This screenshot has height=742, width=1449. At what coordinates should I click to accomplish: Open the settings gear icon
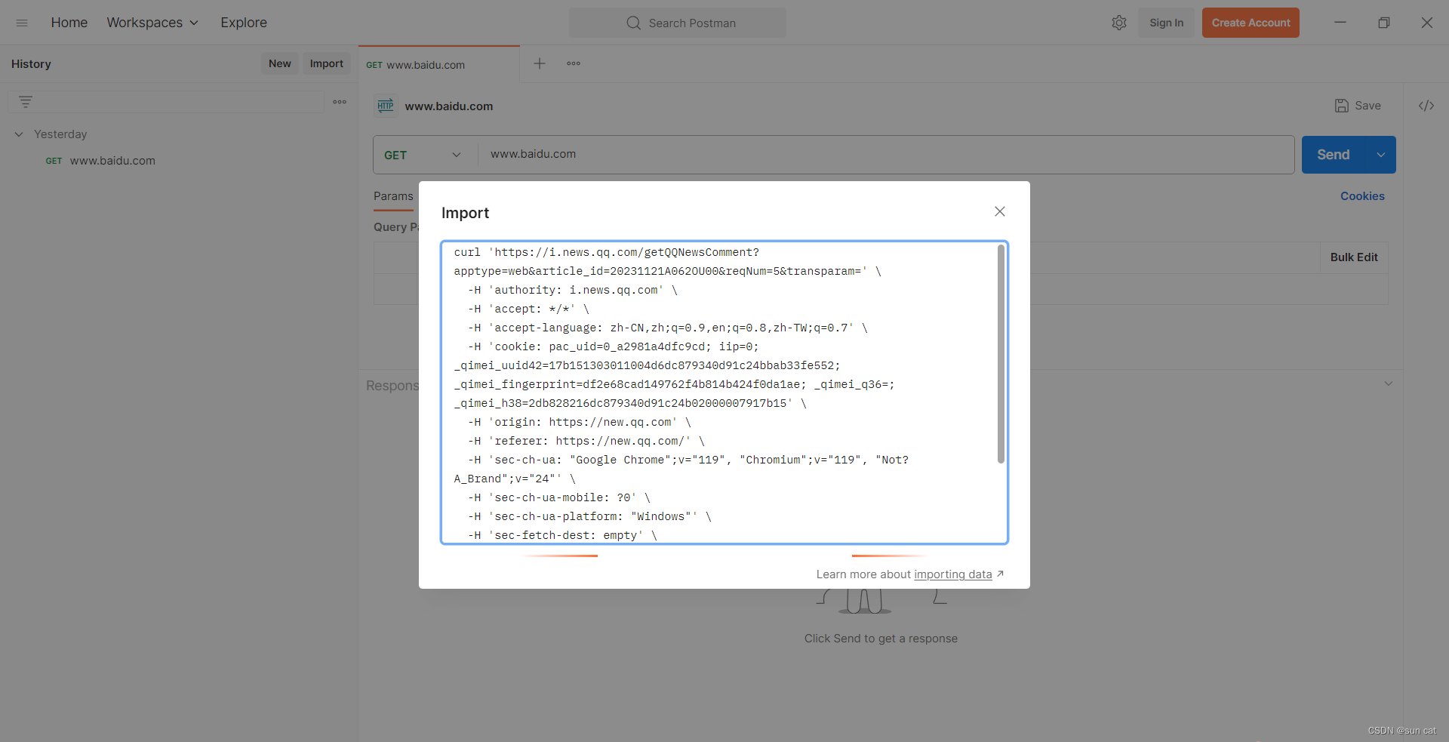click(1119, 23)
